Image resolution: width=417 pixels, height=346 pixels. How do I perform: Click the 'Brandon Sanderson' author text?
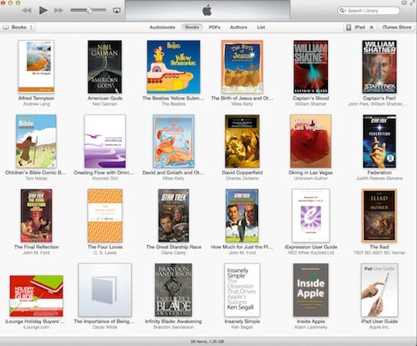point(174,327)
